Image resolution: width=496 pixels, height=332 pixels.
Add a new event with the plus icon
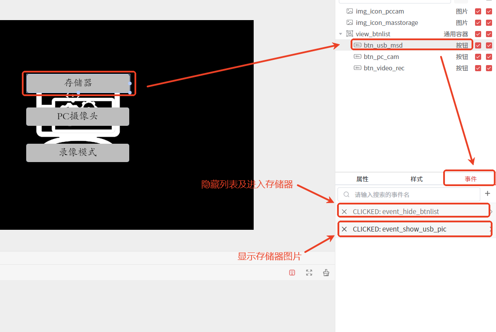tap(487, 194)
